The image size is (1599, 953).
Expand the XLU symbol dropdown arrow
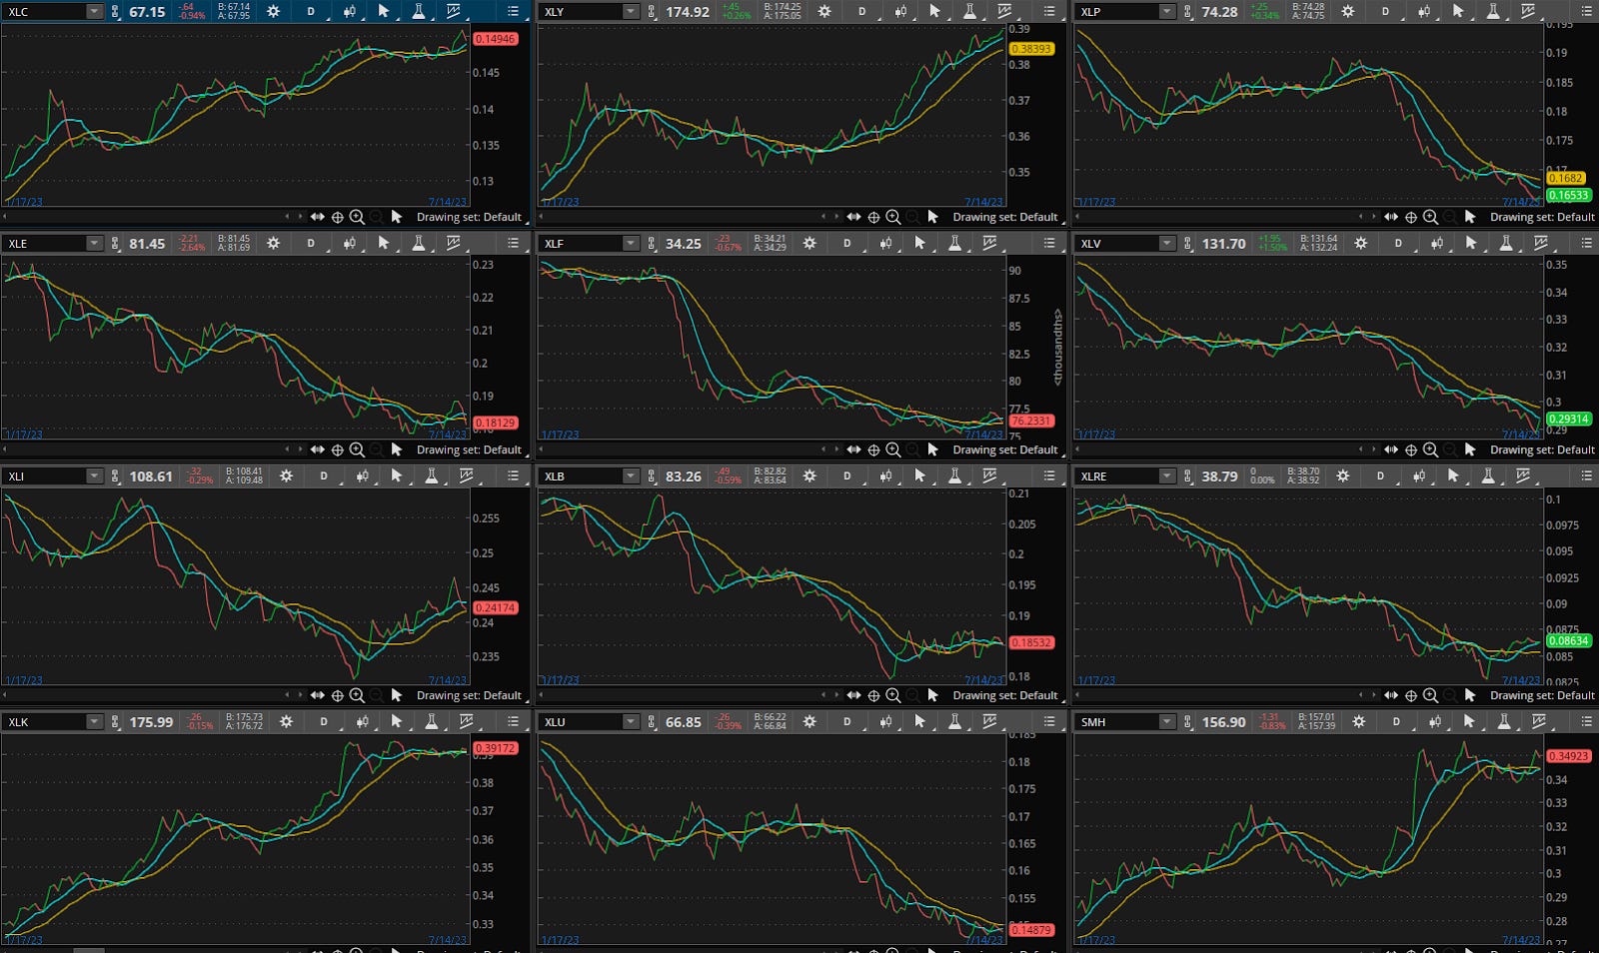(631, 721)
